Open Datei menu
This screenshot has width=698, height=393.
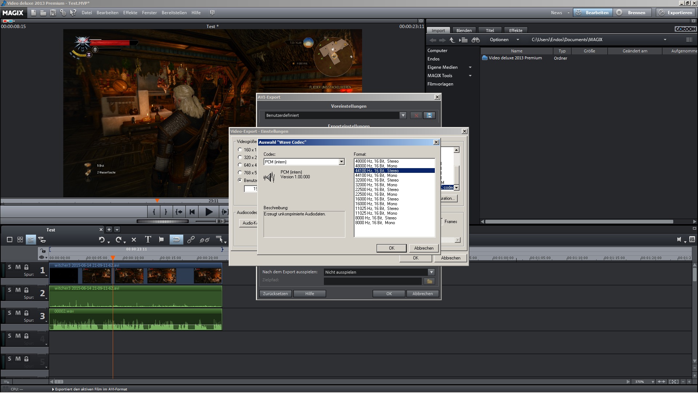87,13
